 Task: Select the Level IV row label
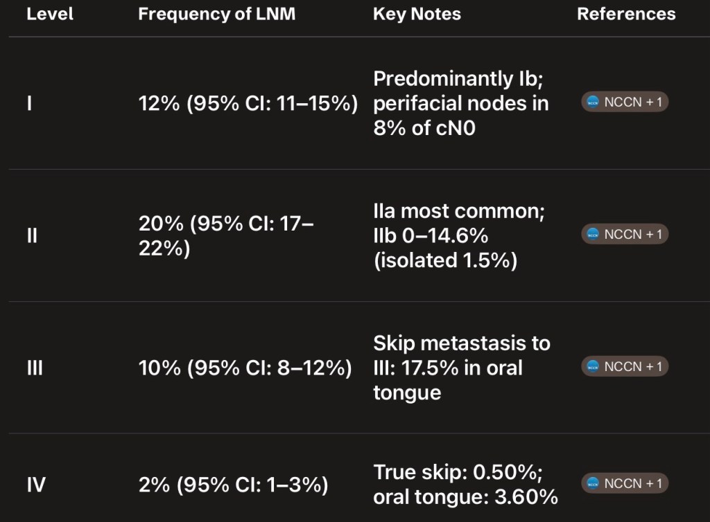tap(36, 485)
